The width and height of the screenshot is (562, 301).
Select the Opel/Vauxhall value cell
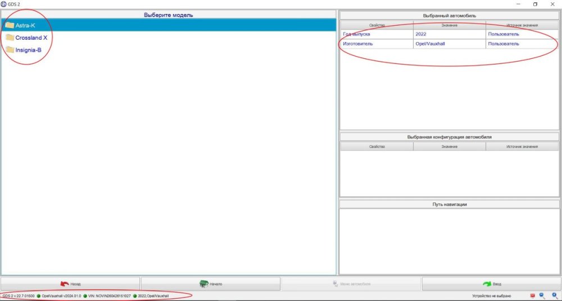450,44
